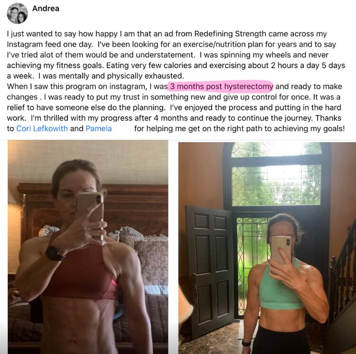Screen dimensions: 356x354
Task: Click the gold phone in the left photo
Action: tap(90, 215)
